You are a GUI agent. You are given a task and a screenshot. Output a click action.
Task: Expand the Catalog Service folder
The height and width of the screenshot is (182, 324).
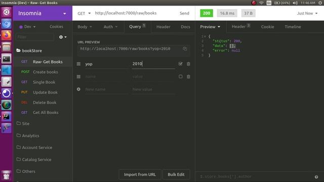(34, 160)
